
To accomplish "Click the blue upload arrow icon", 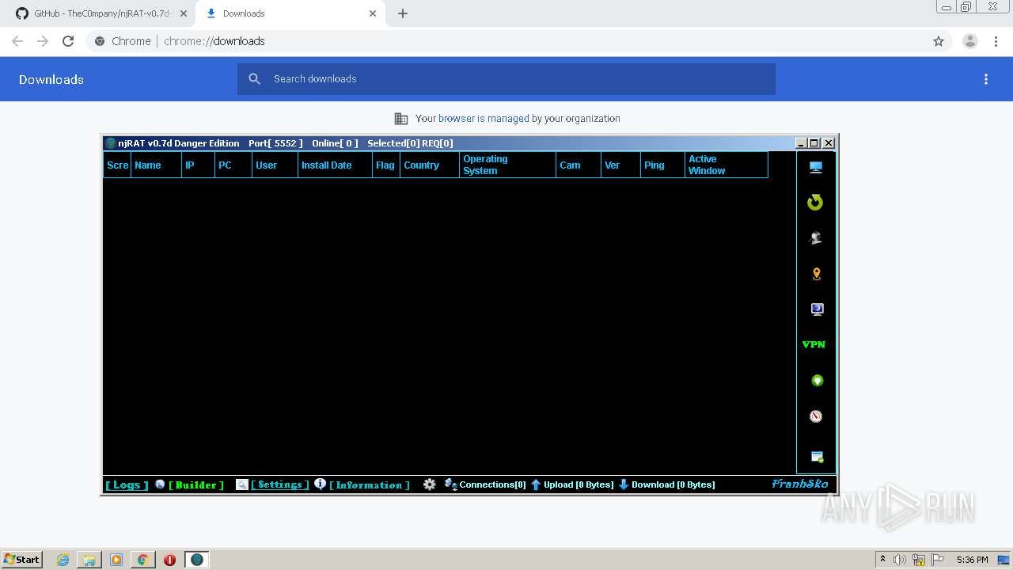I will pos(536,484).
